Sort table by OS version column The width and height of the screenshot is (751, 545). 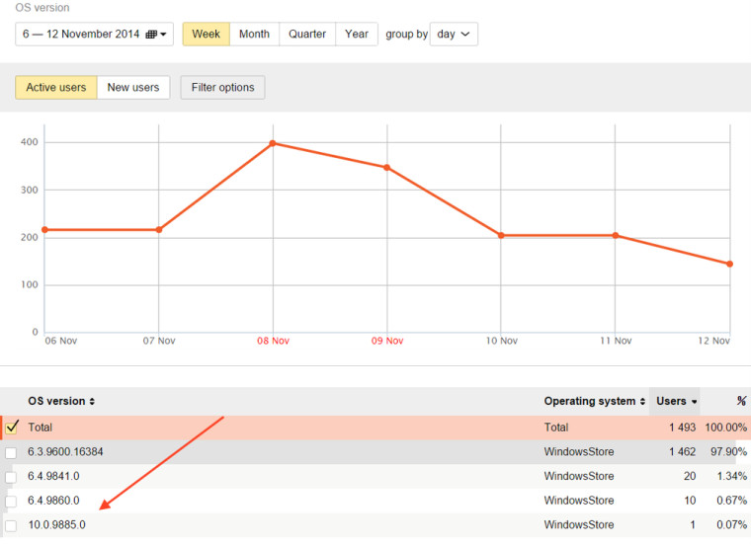point(61,402)
